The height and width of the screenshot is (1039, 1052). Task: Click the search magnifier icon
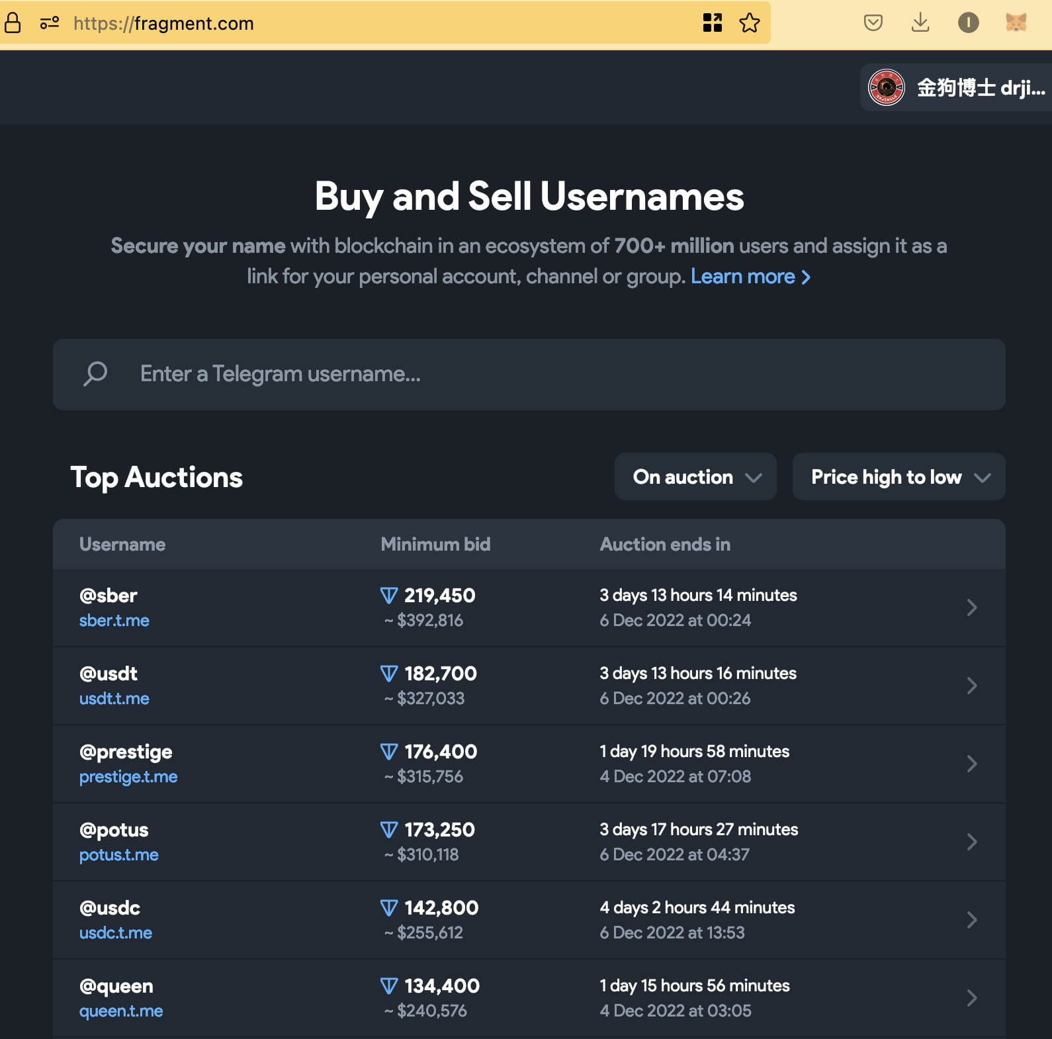pyautogui.click(x=95, y=374)
